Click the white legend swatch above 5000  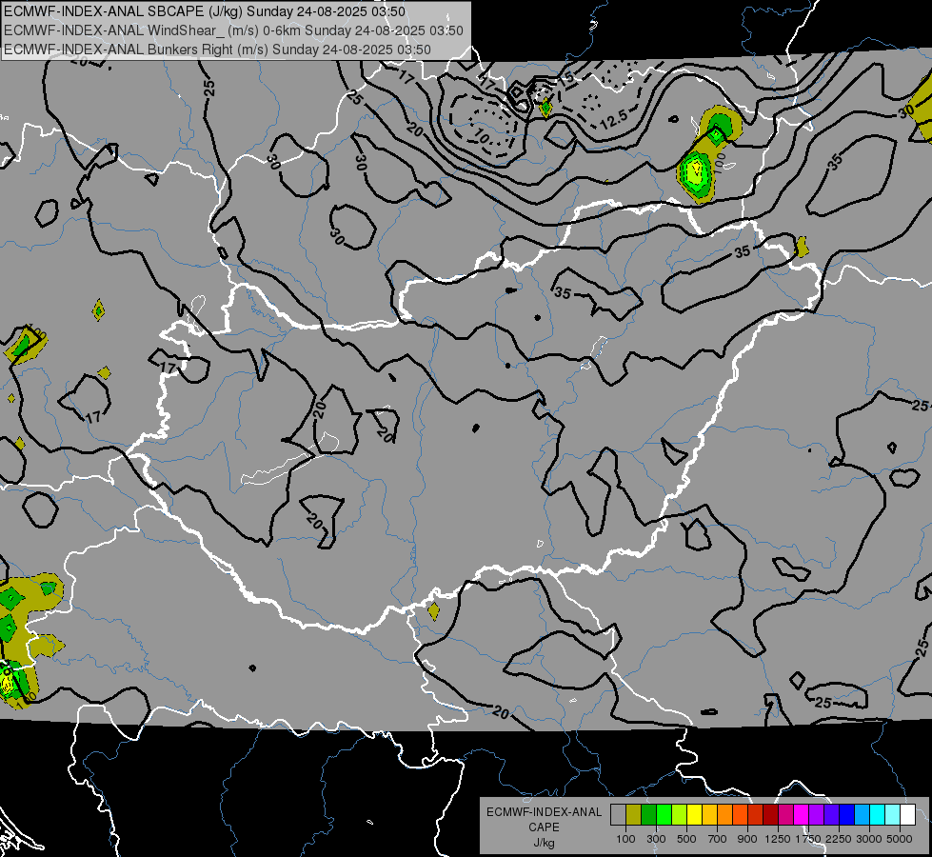907,815
